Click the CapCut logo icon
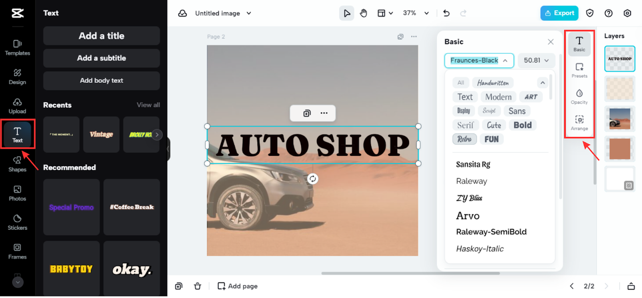The image size is (642, 298). (18, 13)
